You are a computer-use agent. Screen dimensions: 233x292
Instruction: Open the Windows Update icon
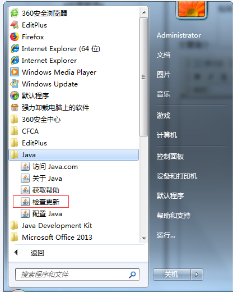(x=15, y=84)
